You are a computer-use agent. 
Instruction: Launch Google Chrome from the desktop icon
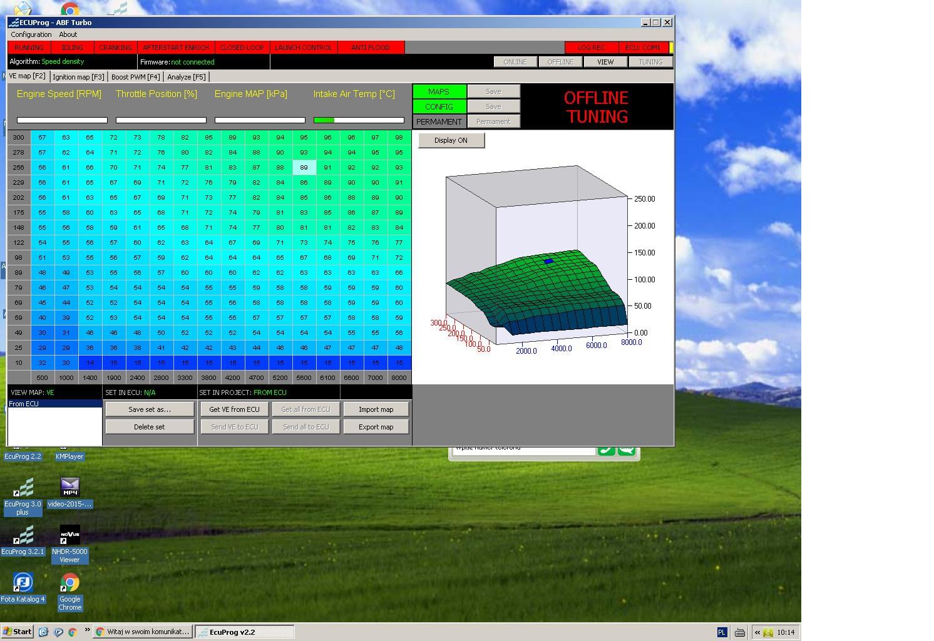[x=69, y=585]
